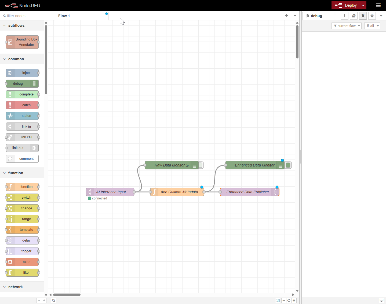Open the palette search magnifier icon

(53, 300)
